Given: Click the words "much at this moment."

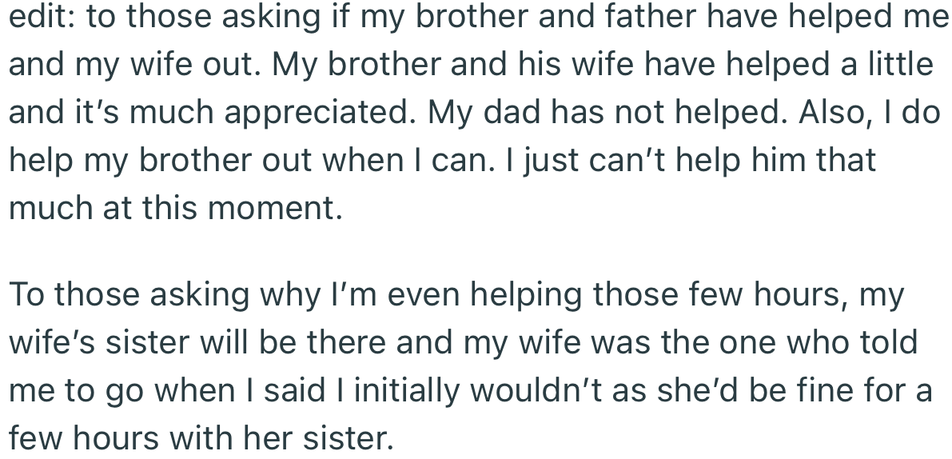Looking at the screenshot, I should [x=176, y=208].
